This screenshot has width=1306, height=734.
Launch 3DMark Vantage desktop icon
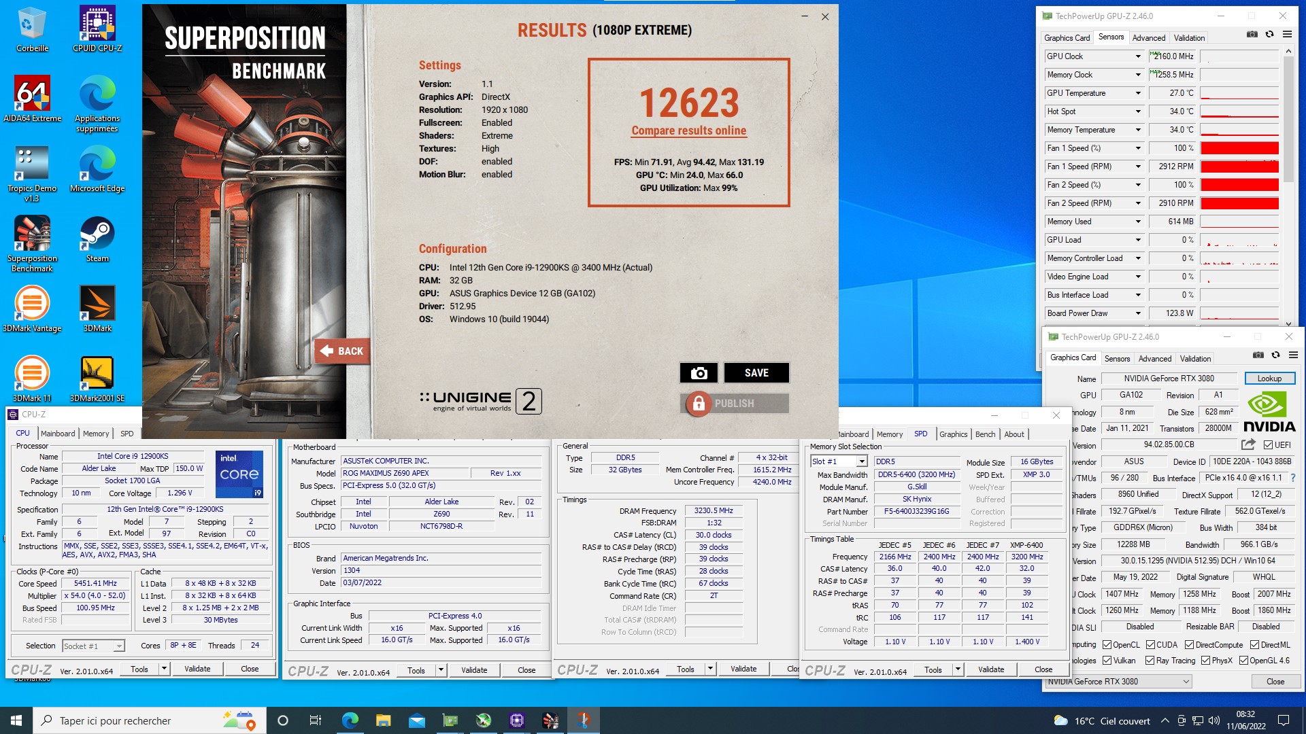pyautogui.click(x=32, y=309)
